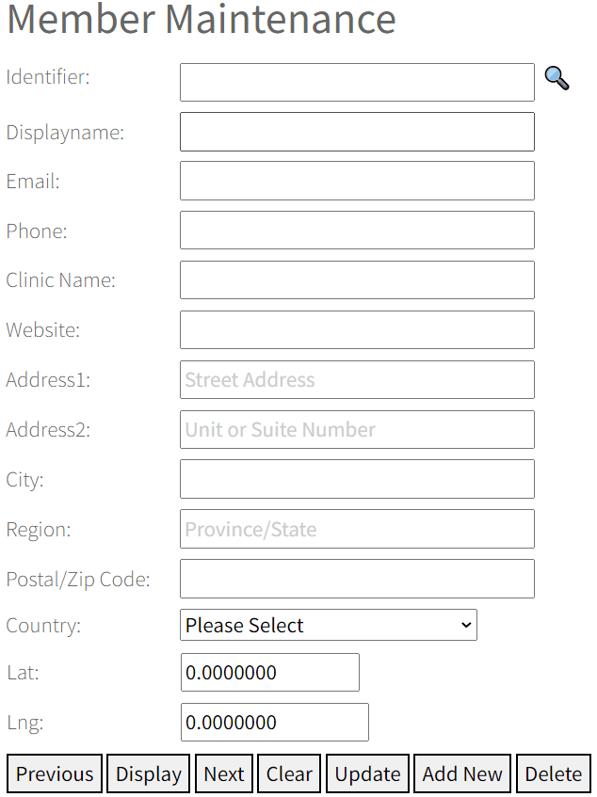597x797 pixels.
Task: Clear the member form
Action: (289, 773)
